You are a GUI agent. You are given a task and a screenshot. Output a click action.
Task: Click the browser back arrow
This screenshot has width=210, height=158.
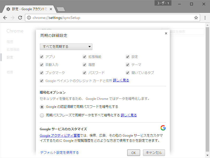[x=5, y=18]
